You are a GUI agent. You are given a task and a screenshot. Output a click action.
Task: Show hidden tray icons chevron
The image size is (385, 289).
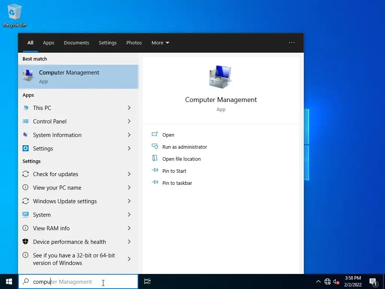click(318, 281)
